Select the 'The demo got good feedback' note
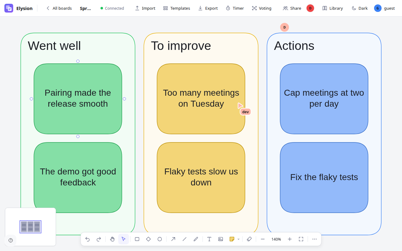 coord(78,178)
